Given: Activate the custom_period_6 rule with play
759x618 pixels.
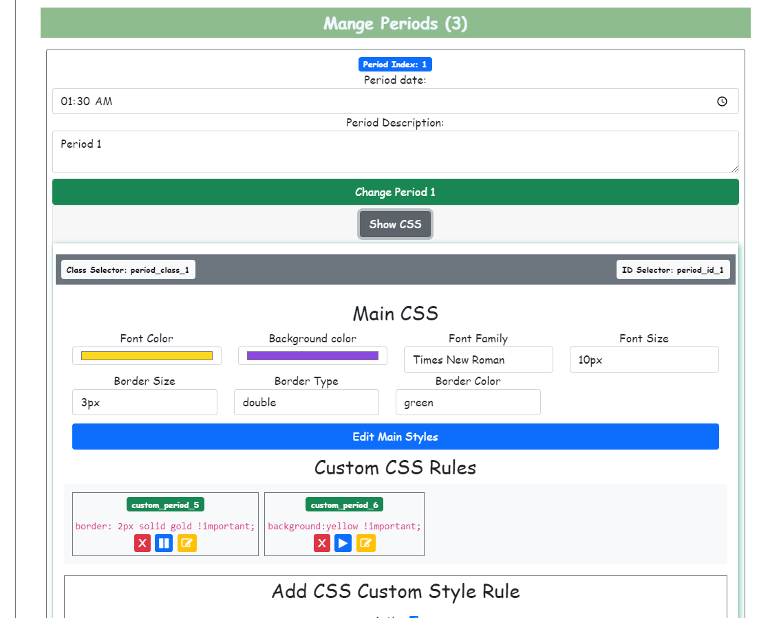Looking at the screenshot, I should [x=343, y=543].
